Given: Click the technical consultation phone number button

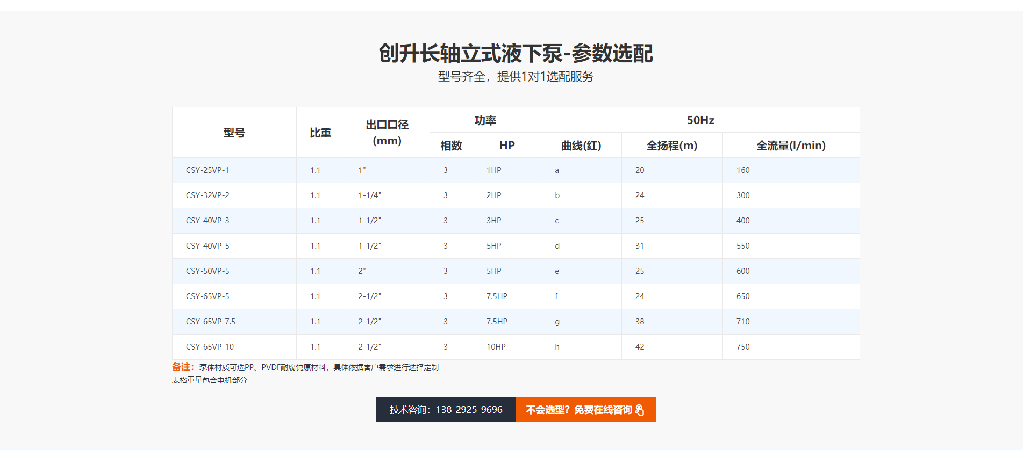Looking at the screenshot, I should 446,410.
